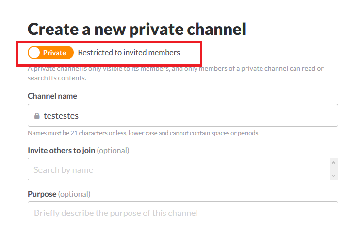Image resolution: width=344 pixels, height=230 pixels.
Task: Click the Restricted to invited members label
Action: (x=129, y=53)
